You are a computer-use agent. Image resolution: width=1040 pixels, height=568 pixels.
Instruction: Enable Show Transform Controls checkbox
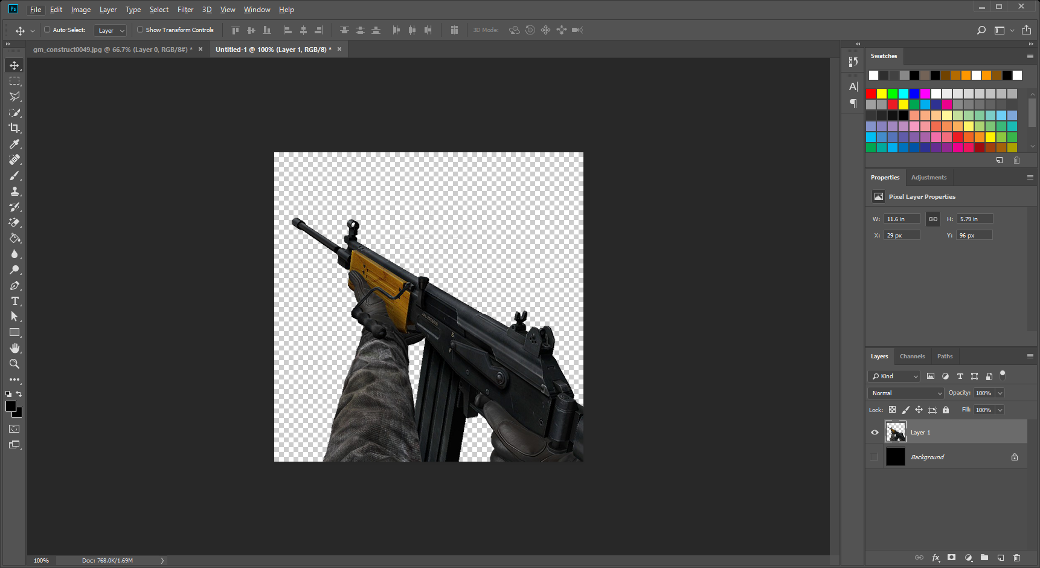pos(140,30)
